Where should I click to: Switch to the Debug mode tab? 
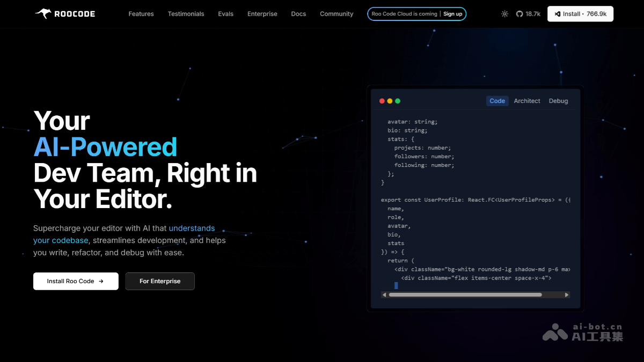tap(558, 101)
